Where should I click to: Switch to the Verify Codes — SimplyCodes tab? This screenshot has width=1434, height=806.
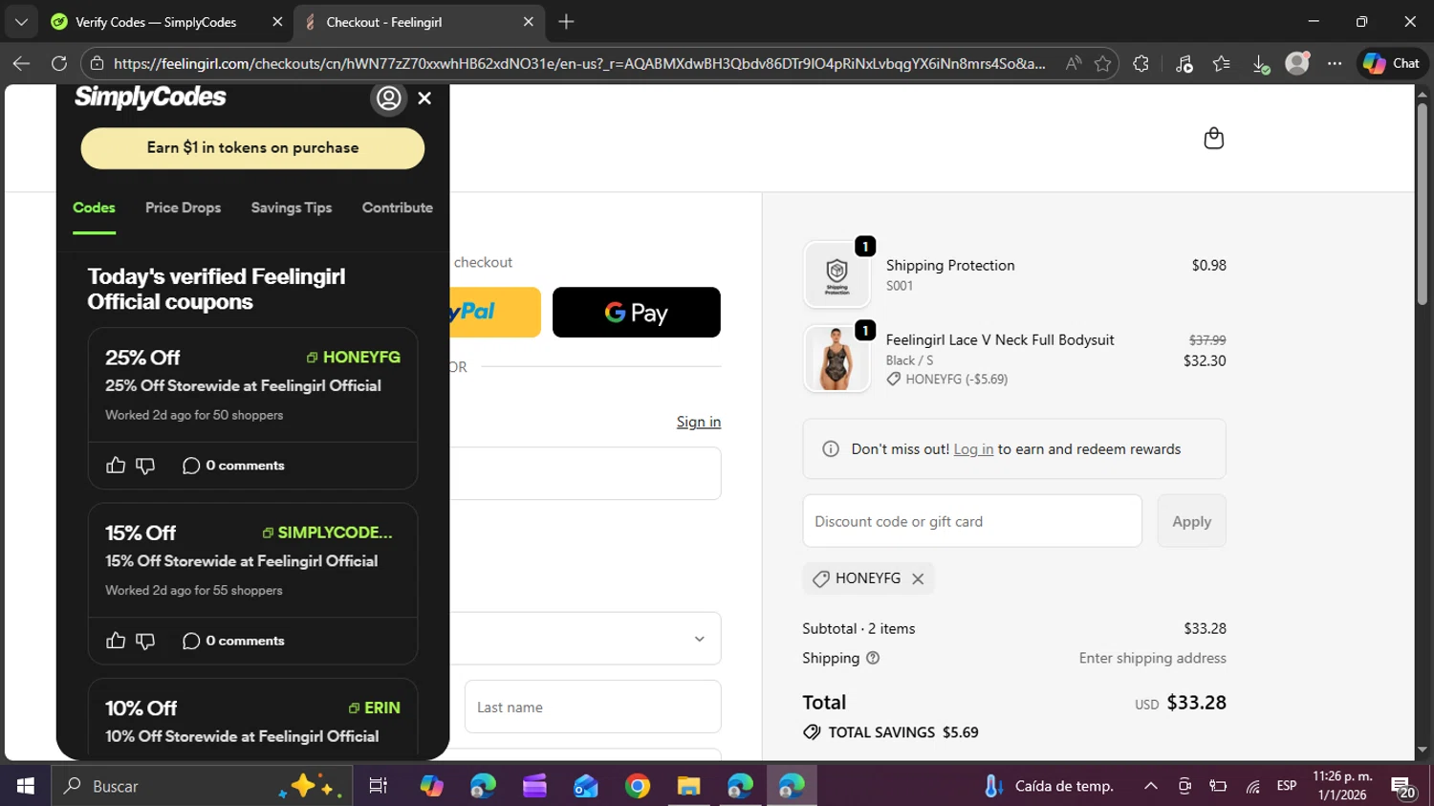(155, 22)
